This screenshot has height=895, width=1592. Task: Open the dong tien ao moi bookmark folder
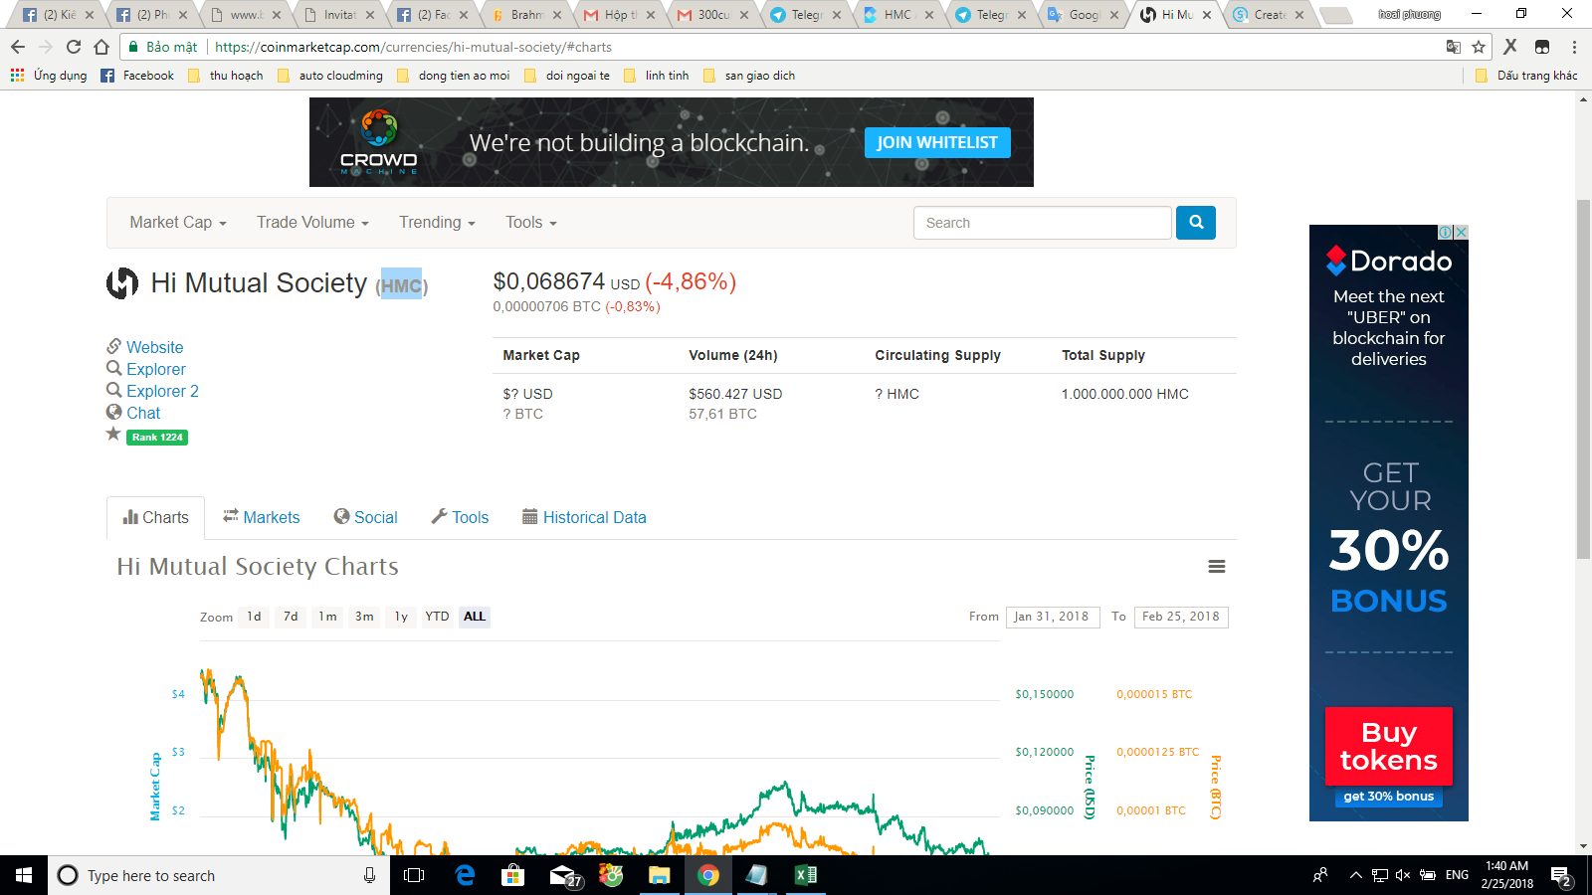pyautogui.click(x=454, y=76)
